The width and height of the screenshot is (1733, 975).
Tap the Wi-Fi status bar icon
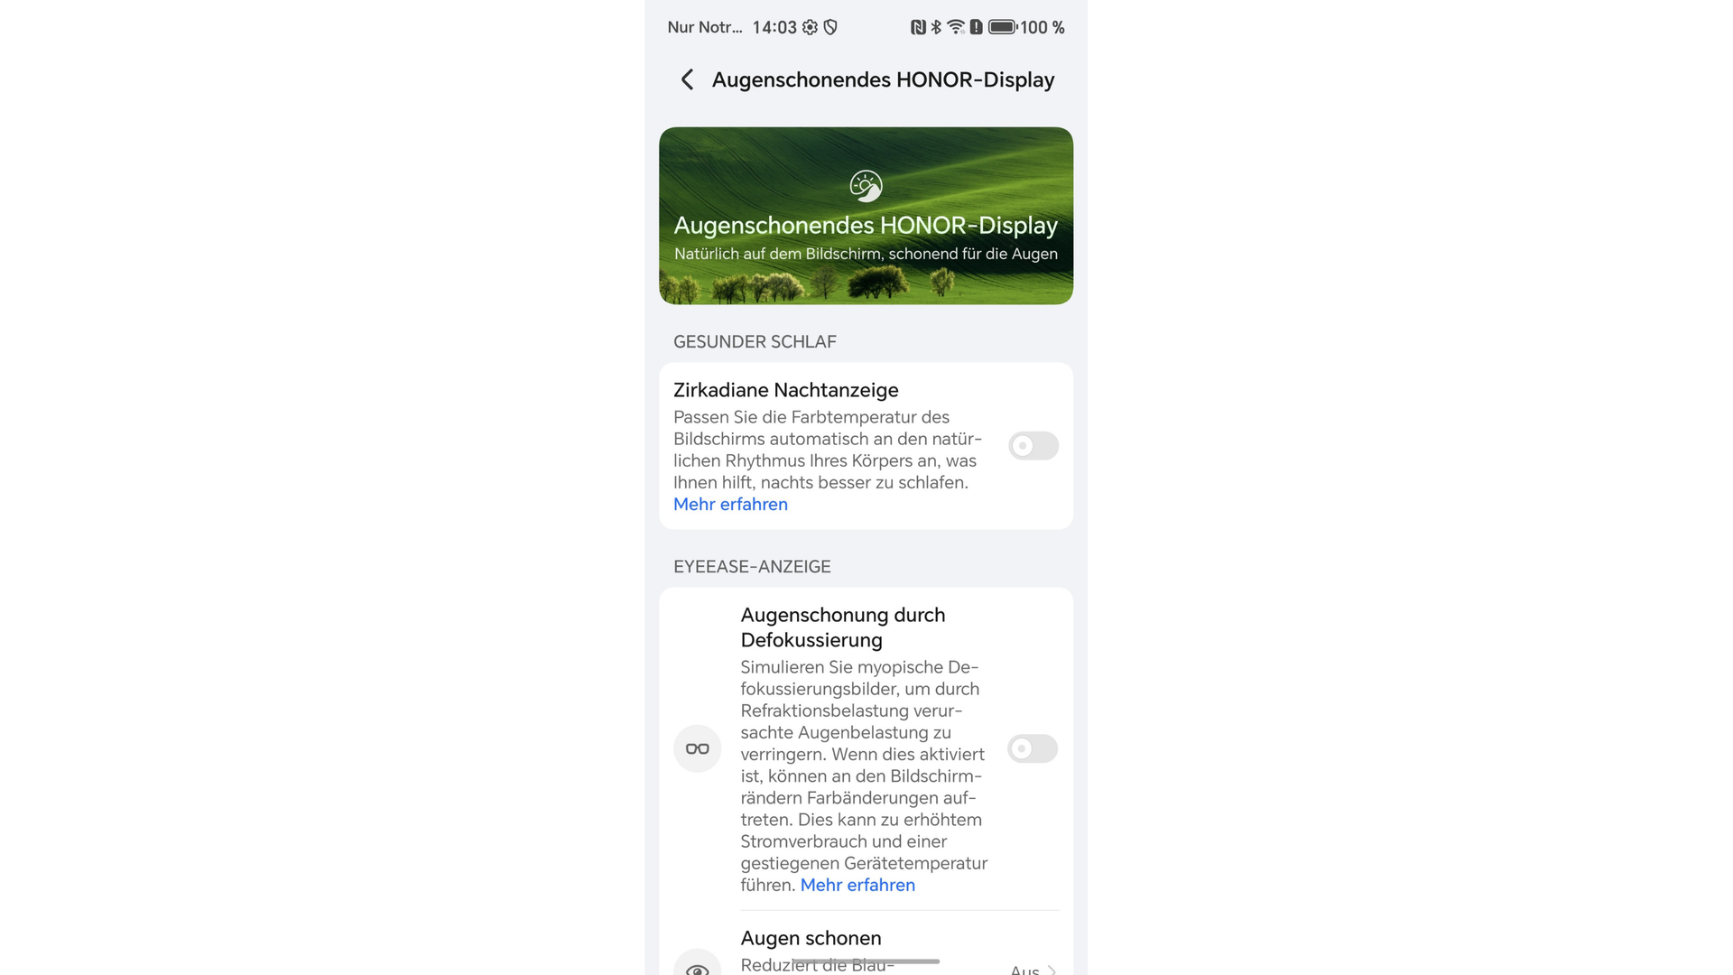pos(956,27)
